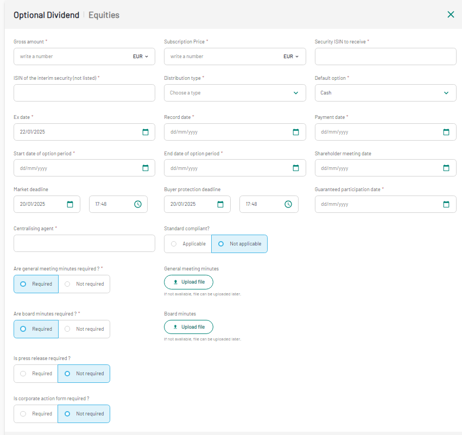Select Required for press release
Screen dimensions: 462x435
point(36,374)
